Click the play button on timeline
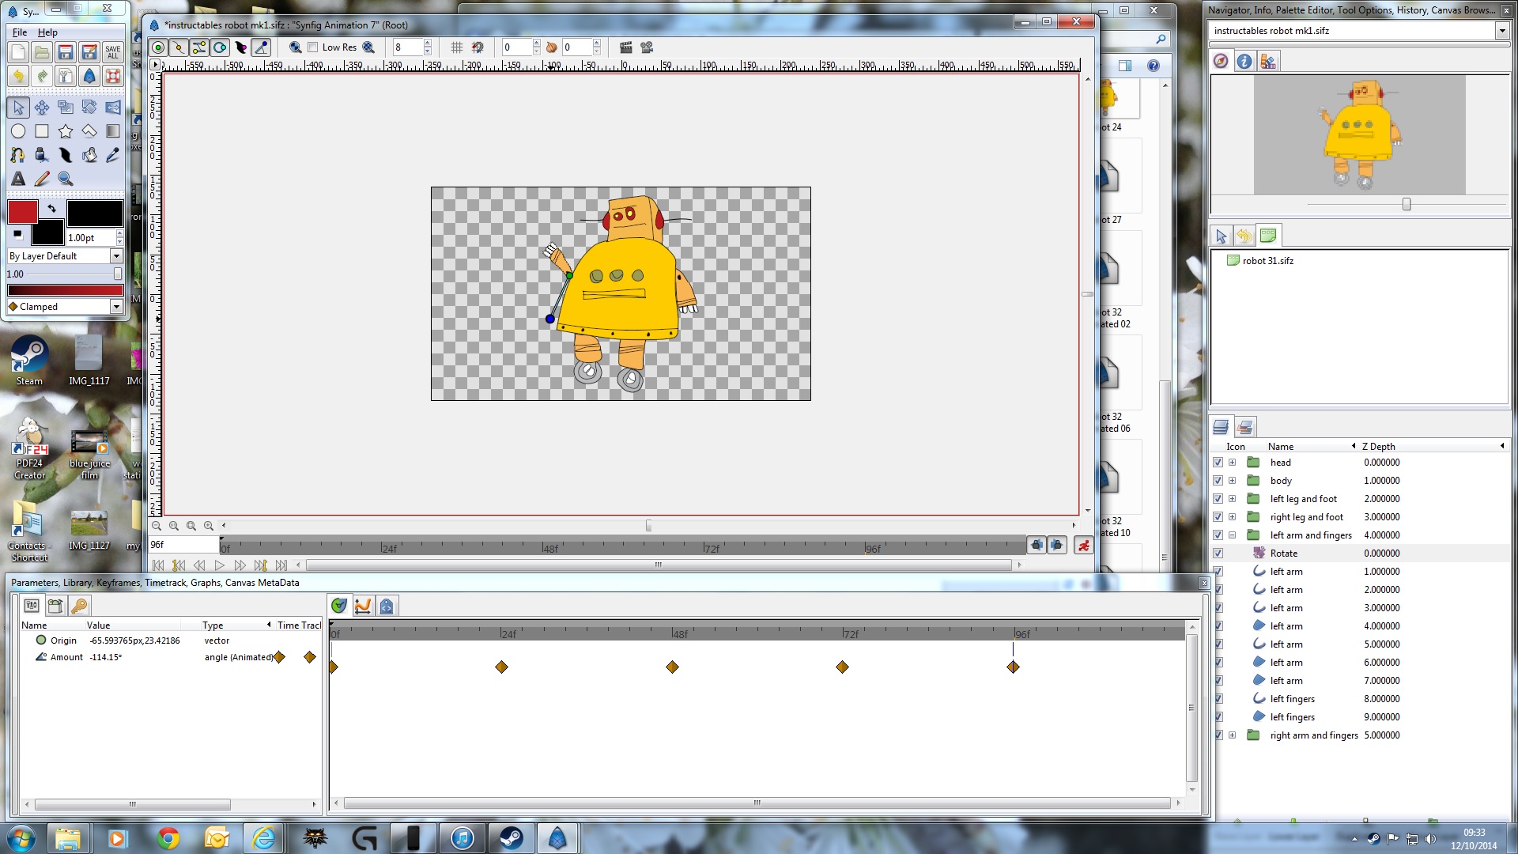 click(x=220, y=565)
